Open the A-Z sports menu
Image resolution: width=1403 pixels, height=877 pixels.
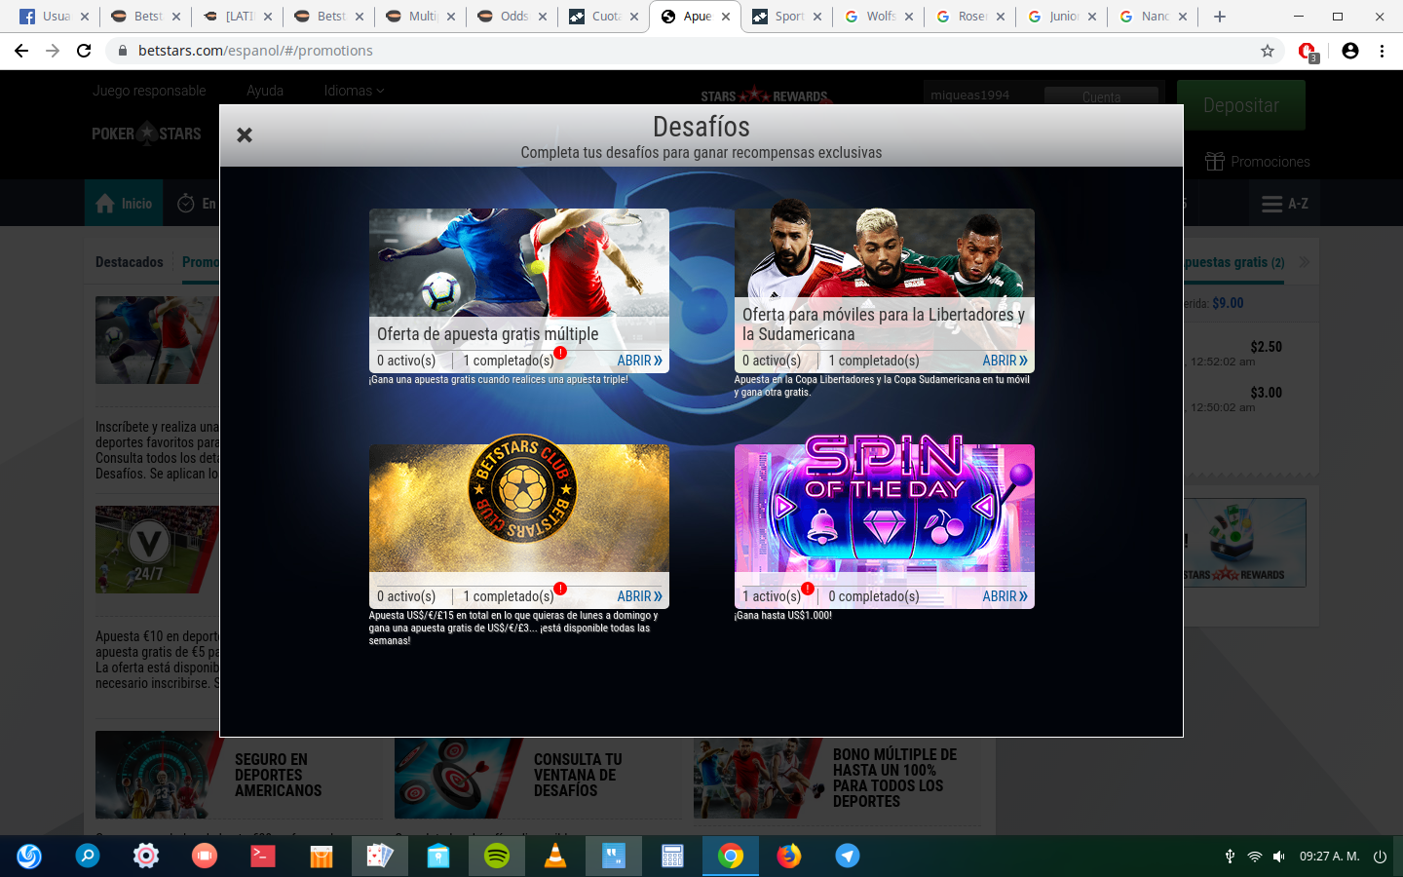tap(1284, 204)
